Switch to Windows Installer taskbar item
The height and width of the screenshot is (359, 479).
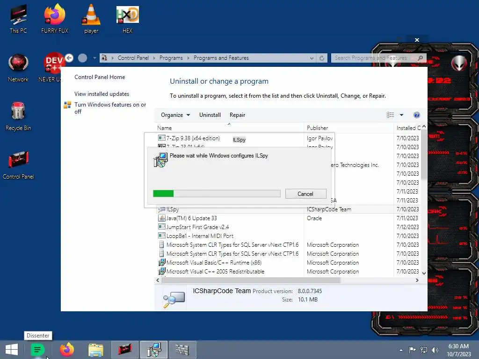coord(153,350)
